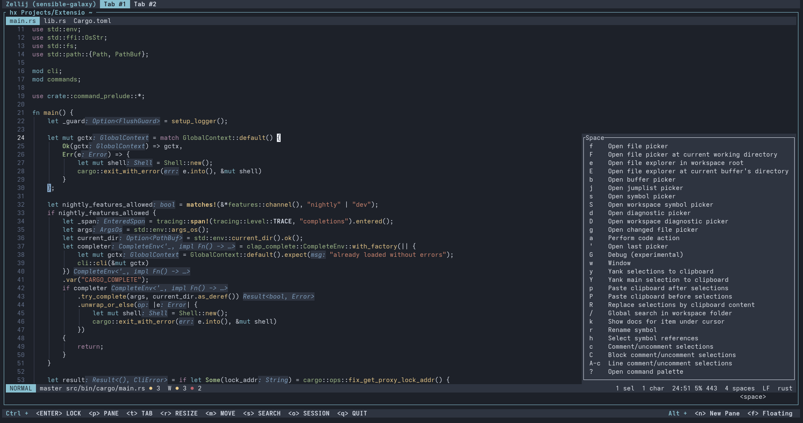Choose 'Open jumplist picker' entry

[x=689, y=188]
